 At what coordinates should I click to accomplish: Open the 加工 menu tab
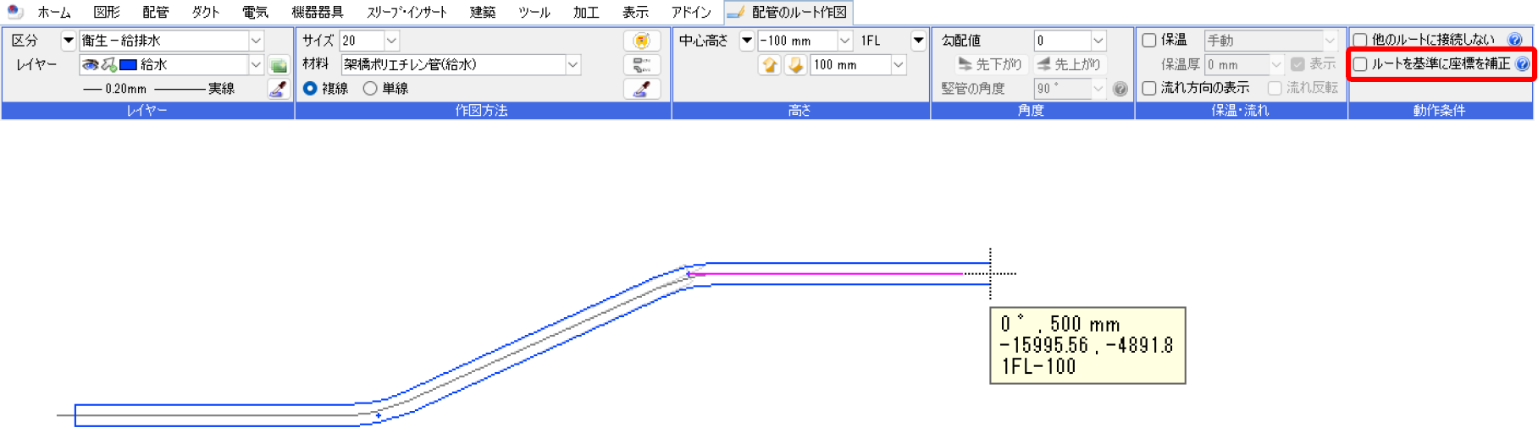(x=586, y=12)
